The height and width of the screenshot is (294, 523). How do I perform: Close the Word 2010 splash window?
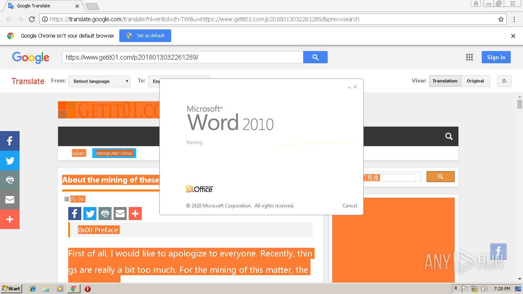(x=355, y=87)
